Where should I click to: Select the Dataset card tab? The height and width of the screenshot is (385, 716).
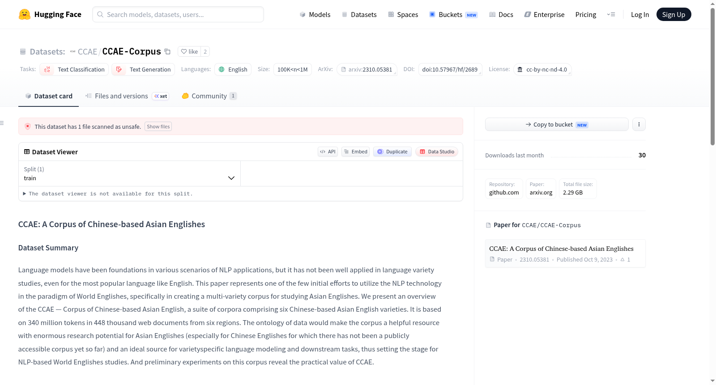(x=49, y=96)
